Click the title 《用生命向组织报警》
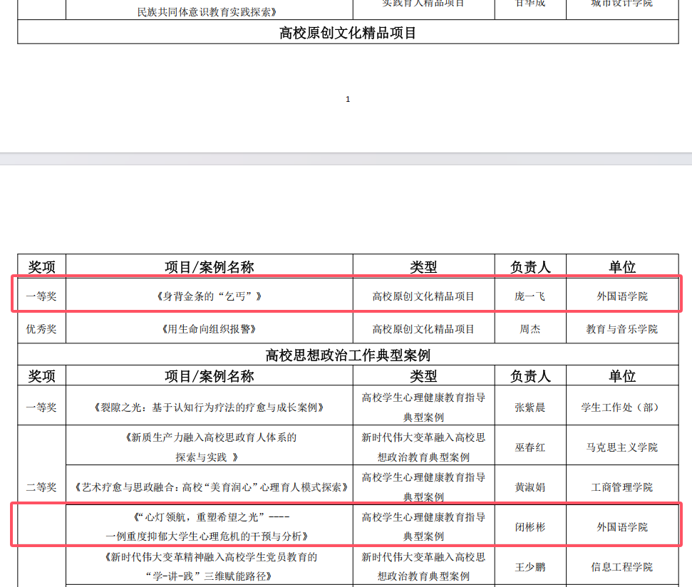The image size is (692, 587). 209,329
